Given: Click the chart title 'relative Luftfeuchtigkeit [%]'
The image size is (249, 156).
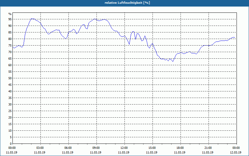Looking at the screenshot, I should click(127, 3).
